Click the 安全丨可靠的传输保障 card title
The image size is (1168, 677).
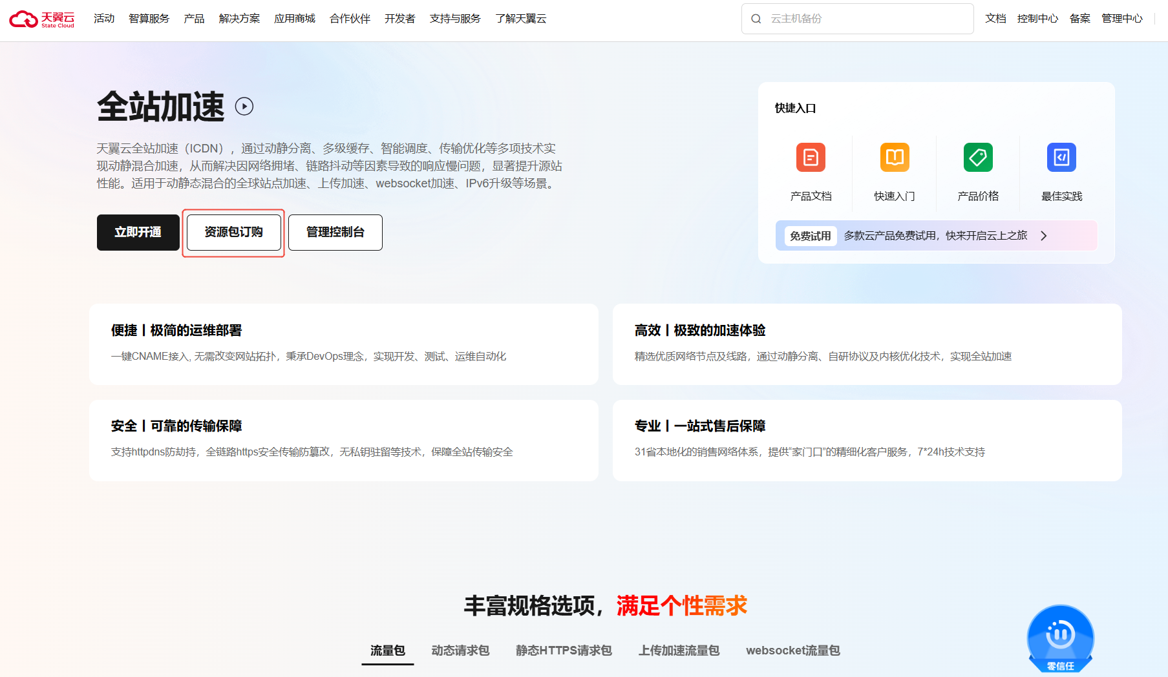[176, 426]
